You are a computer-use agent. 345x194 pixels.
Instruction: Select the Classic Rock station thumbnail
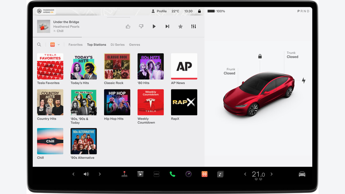tap(117, 66)
